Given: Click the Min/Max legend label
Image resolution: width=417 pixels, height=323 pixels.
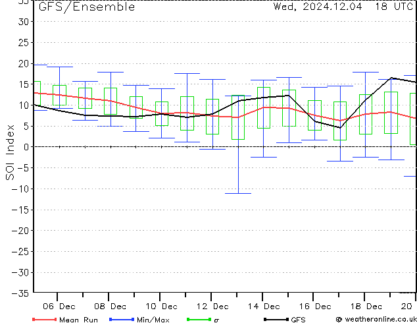Looking at the screenshot, I should [153, 320].
